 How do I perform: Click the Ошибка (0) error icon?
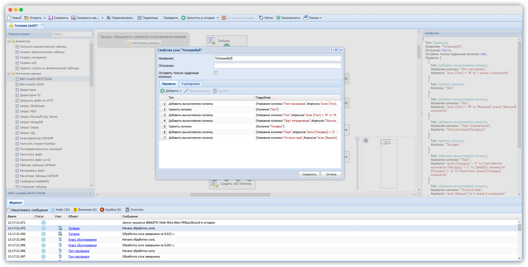tap(102, 210)
